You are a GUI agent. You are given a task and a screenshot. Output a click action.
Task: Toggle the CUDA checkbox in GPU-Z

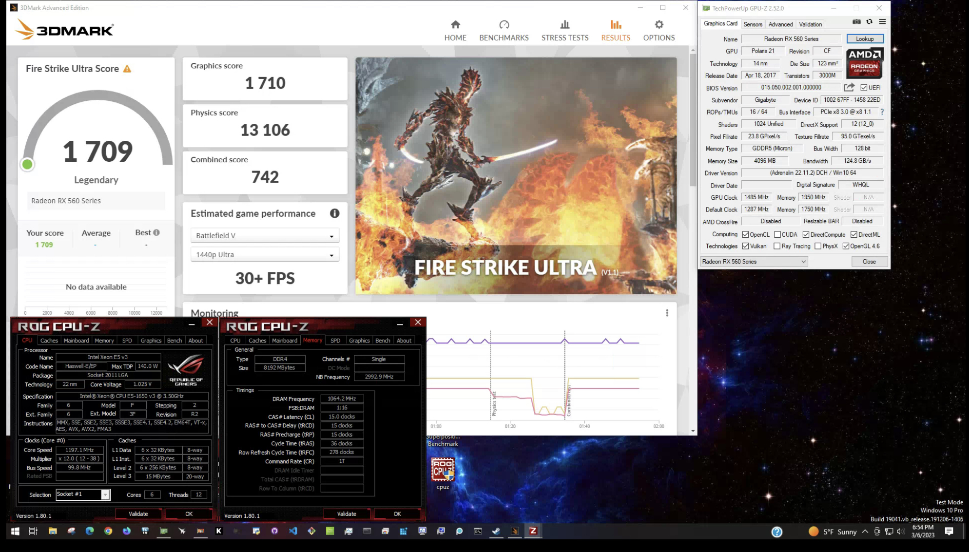point(777,234)
